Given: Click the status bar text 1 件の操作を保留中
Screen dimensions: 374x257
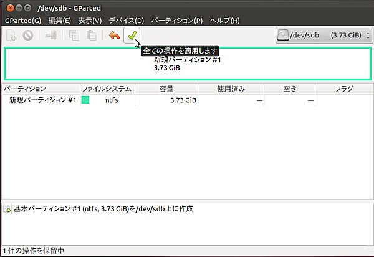Looking at the screenshot, I should pyautogui.click(x=34, y=251).
